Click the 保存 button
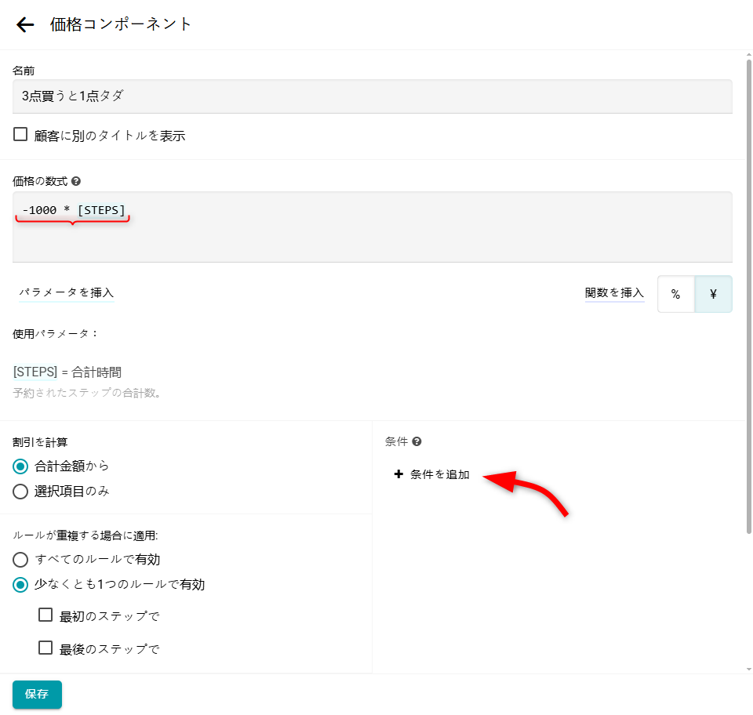 [37, 695]
